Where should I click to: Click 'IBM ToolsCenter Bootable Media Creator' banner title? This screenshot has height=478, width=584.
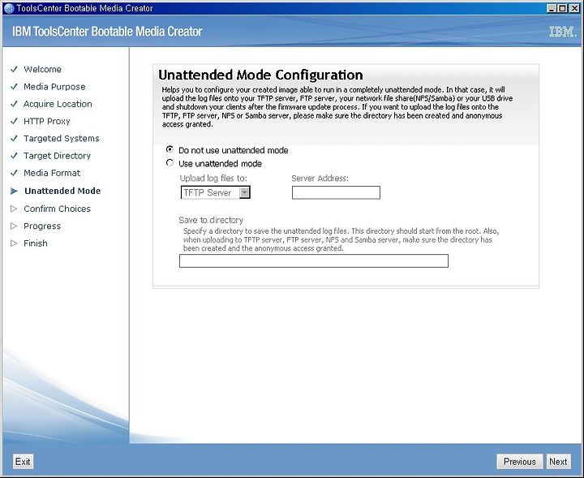click(x=107, y=32)
